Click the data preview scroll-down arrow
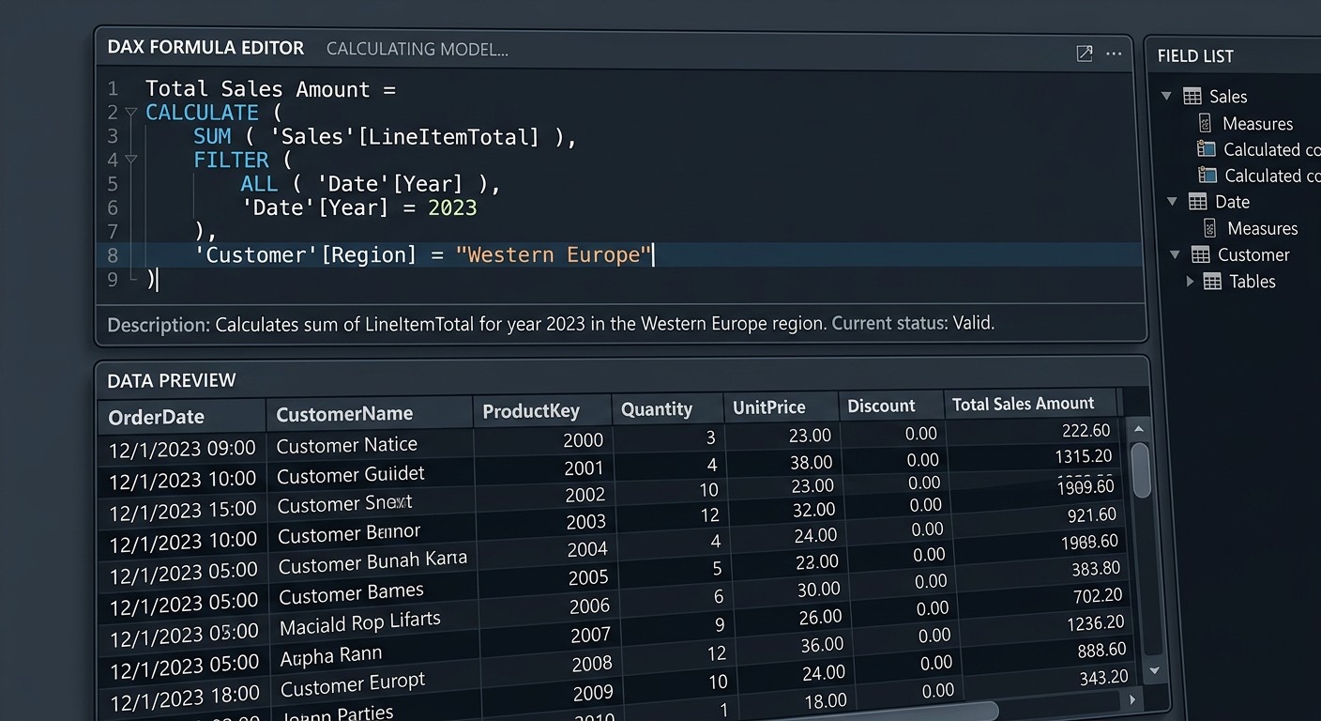The image size is (1321, 721). [1155, 670]
